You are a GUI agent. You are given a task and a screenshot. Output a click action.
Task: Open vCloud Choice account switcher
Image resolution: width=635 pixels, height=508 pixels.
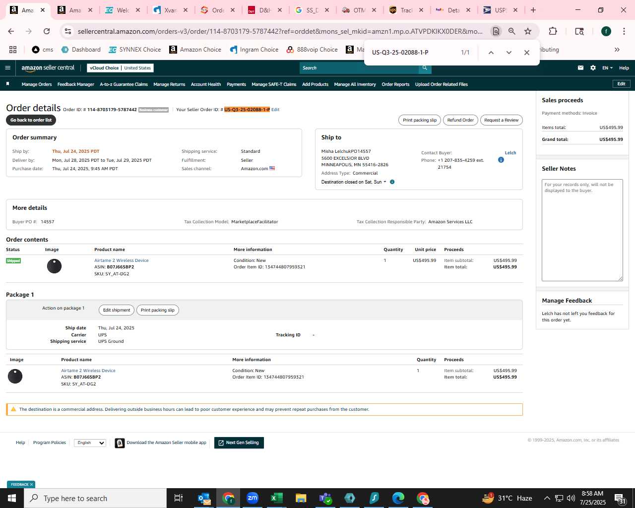(120, 68)
